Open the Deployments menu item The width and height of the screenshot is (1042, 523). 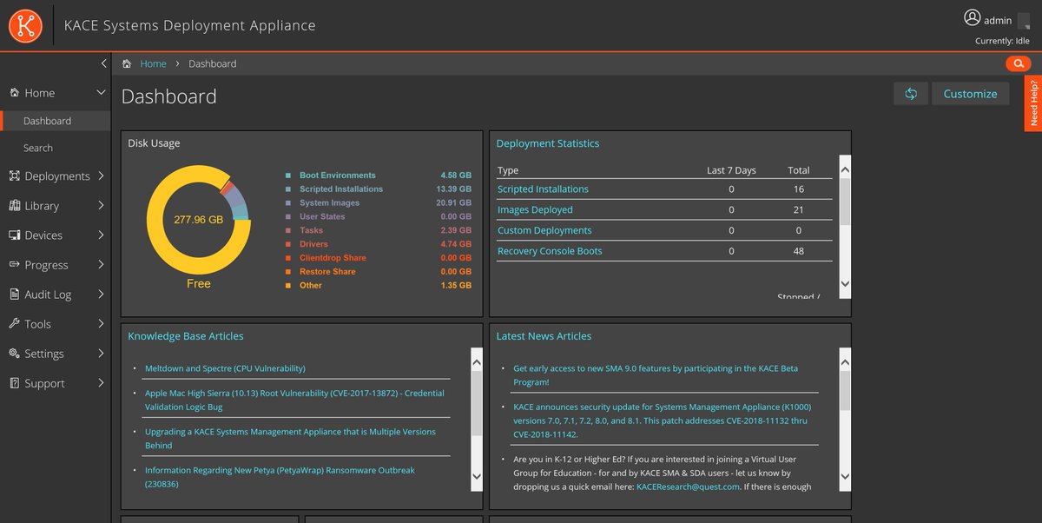coord(56,175)
